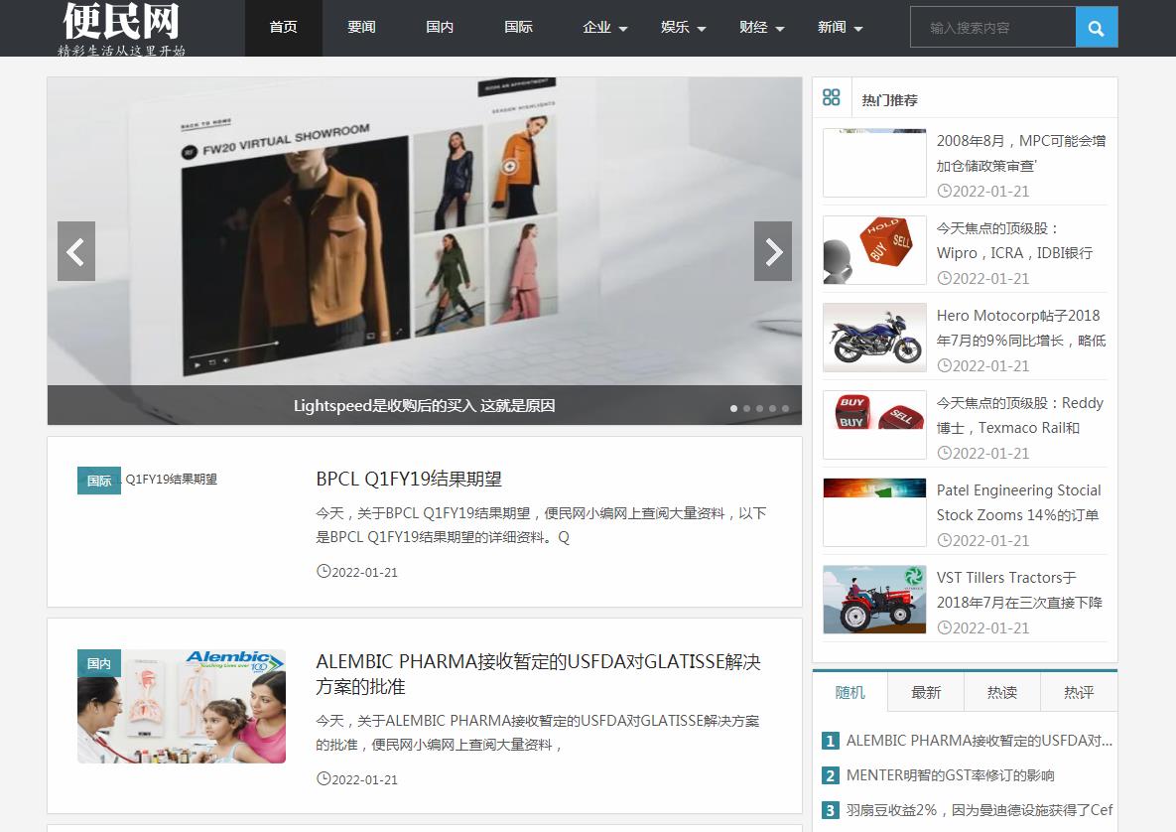Viewport: 1176px width, 832px height.
Task: Select the fourth carousel indicator dot
Action: click(772, 408)
